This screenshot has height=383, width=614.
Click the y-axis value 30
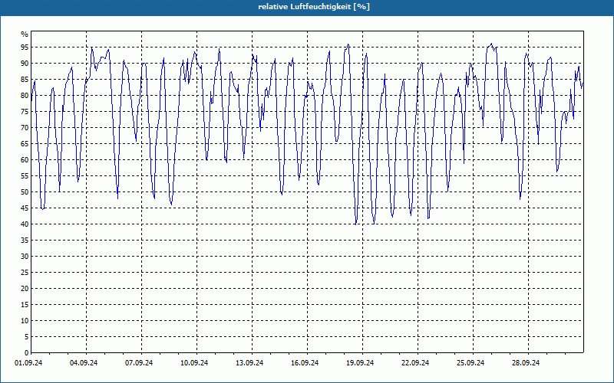click(x=25, y=257)
